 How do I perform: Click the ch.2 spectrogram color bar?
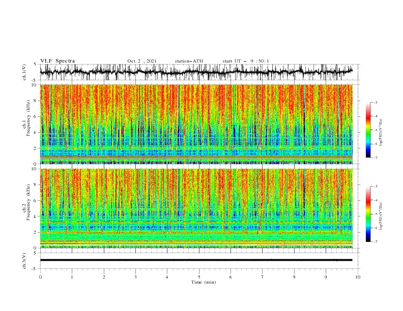(x=368, y=214)
